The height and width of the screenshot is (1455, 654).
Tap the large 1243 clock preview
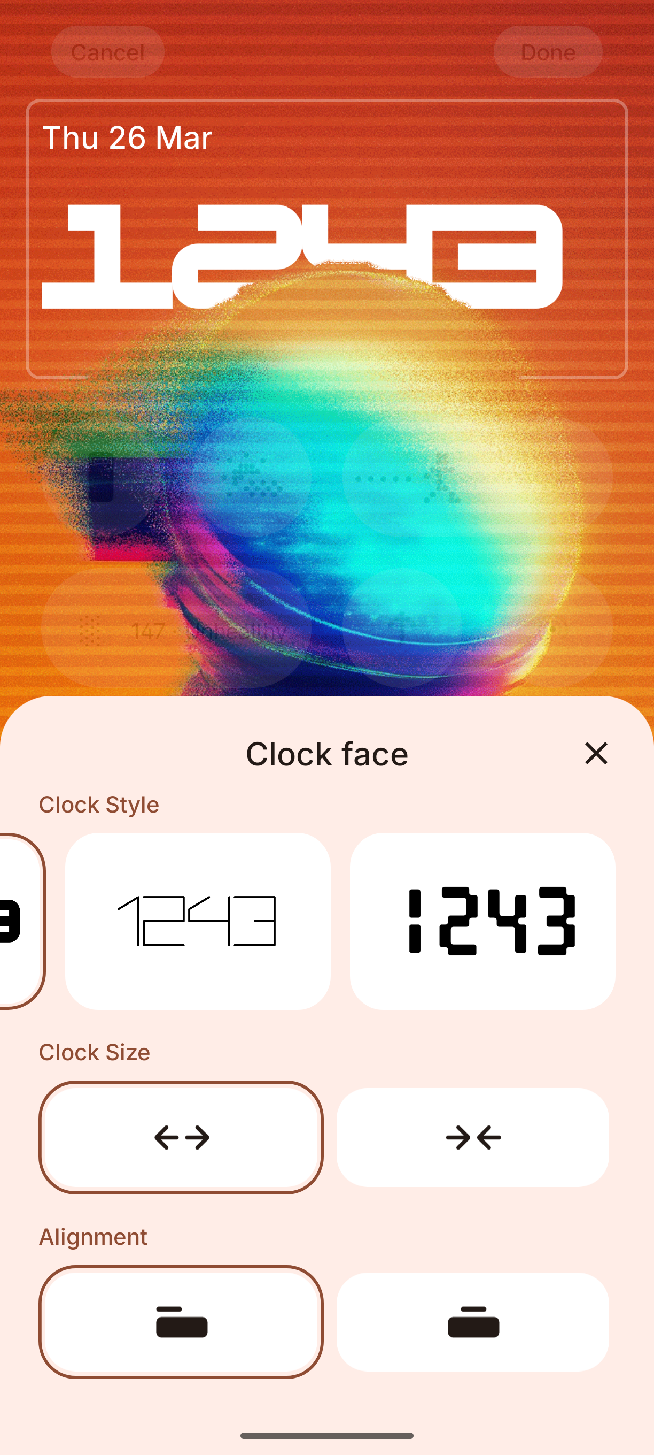tap(302, 256)
